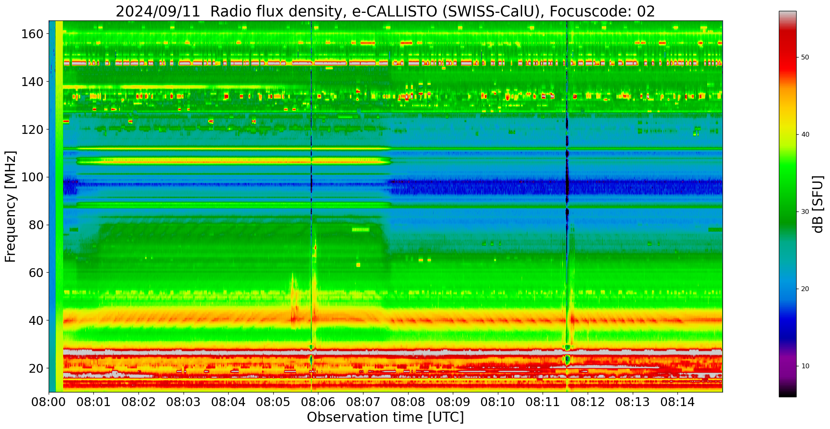The image size is (830, 429).
Task: Click the 08:11 time tick label
Action: click(543, 402)
